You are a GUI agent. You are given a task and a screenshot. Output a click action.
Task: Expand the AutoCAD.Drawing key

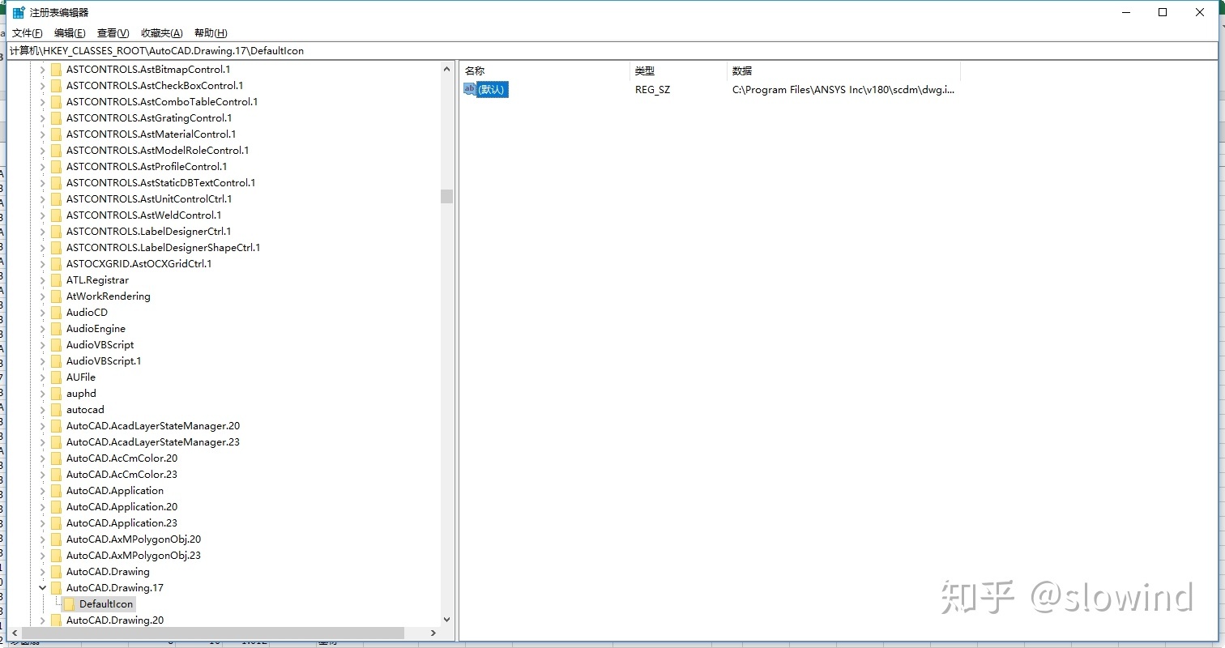coord(43,572)
